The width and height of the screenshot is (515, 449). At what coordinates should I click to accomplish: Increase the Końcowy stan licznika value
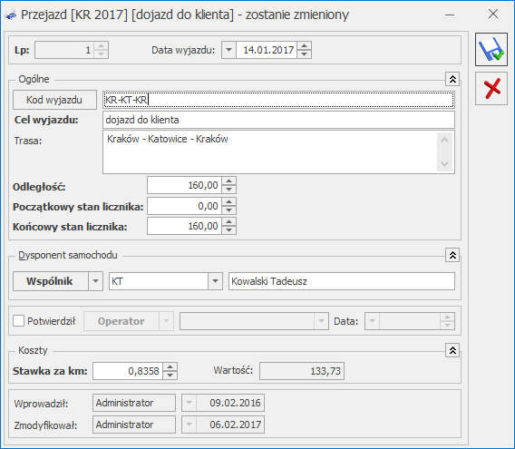(x=228, y=222)
